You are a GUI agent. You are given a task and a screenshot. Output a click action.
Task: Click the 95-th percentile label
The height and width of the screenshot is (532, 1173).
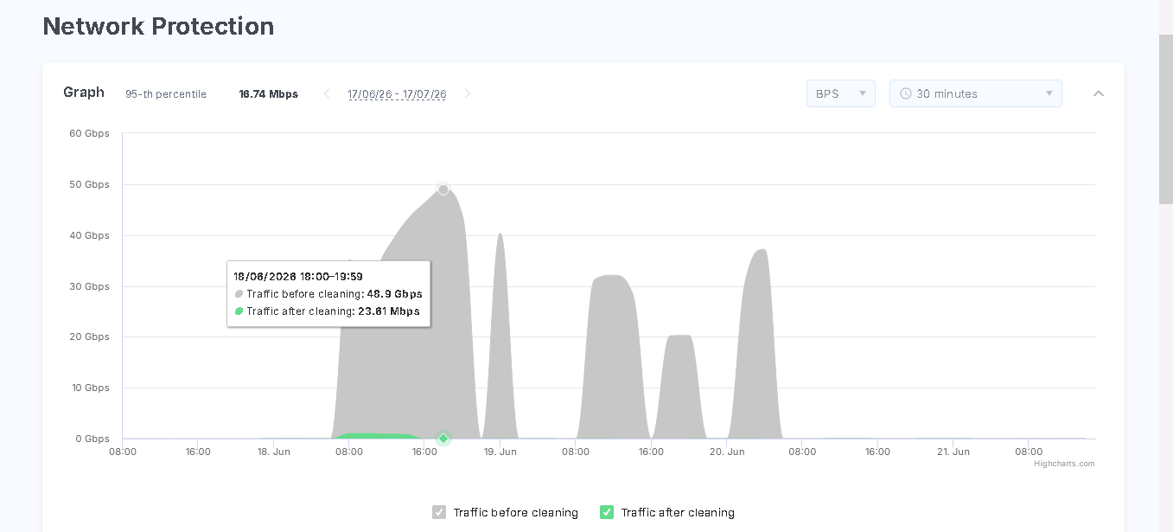point(166,94)
